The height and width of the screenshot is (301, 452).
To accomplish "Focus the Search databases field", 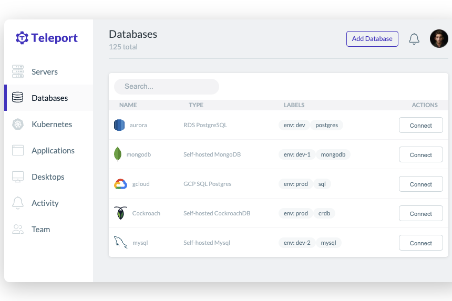I will (167, 86).
